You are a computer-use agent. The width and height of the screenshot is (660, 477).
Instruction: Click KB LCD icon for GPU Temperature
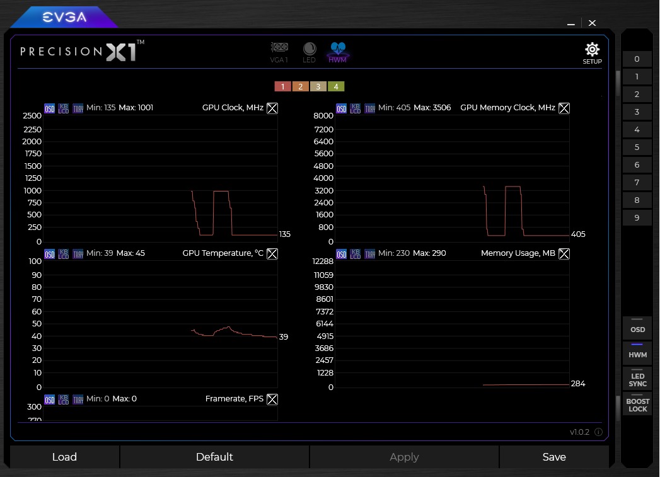[x=64, y=254]
